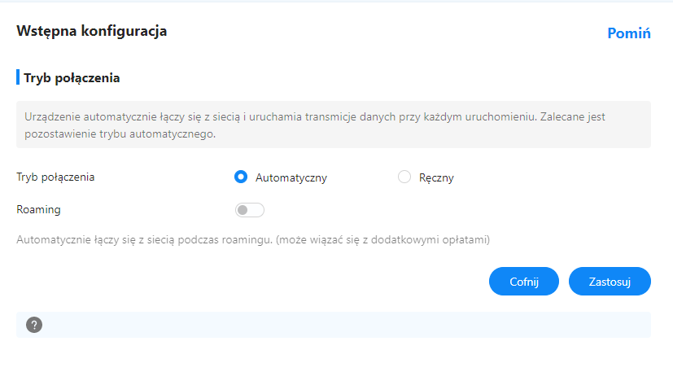
Task: Click the Tryb połączenia field label beside radios
Action: 55,177
